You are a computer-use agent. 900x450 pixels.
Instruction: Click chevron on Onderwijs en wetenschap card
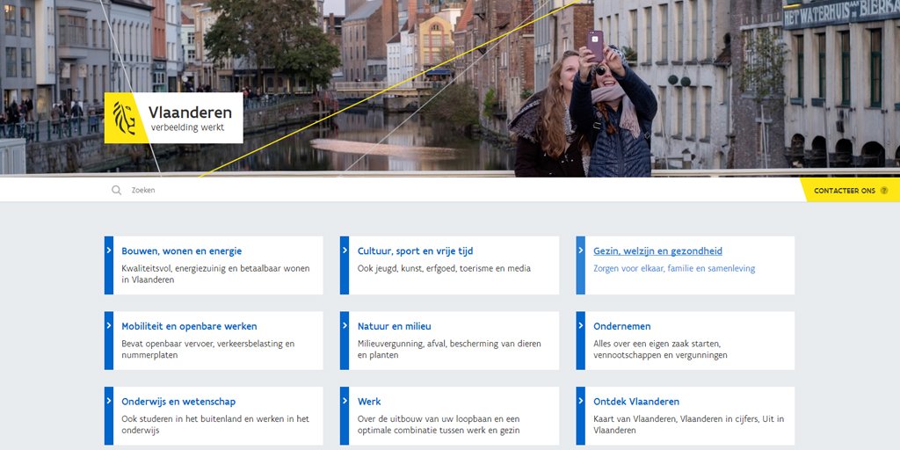tap(108, 401)
